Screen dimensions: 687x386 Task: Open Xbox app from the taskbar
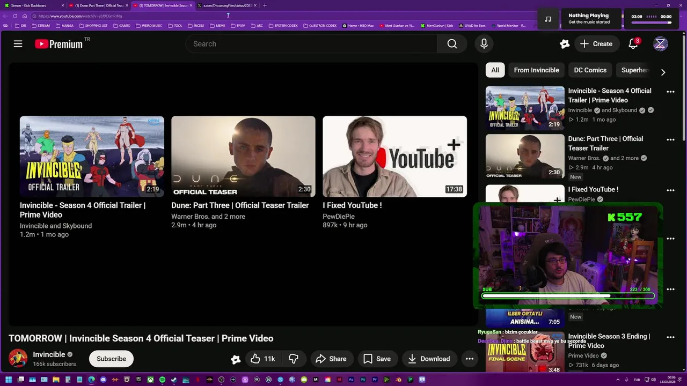pos(150,380)
